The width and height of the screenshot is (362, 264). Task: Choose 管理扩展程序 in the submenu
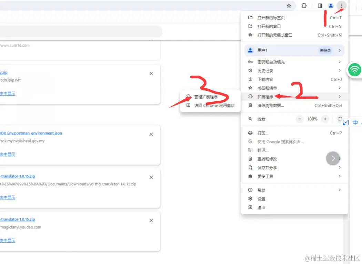[x=210, y=97]
